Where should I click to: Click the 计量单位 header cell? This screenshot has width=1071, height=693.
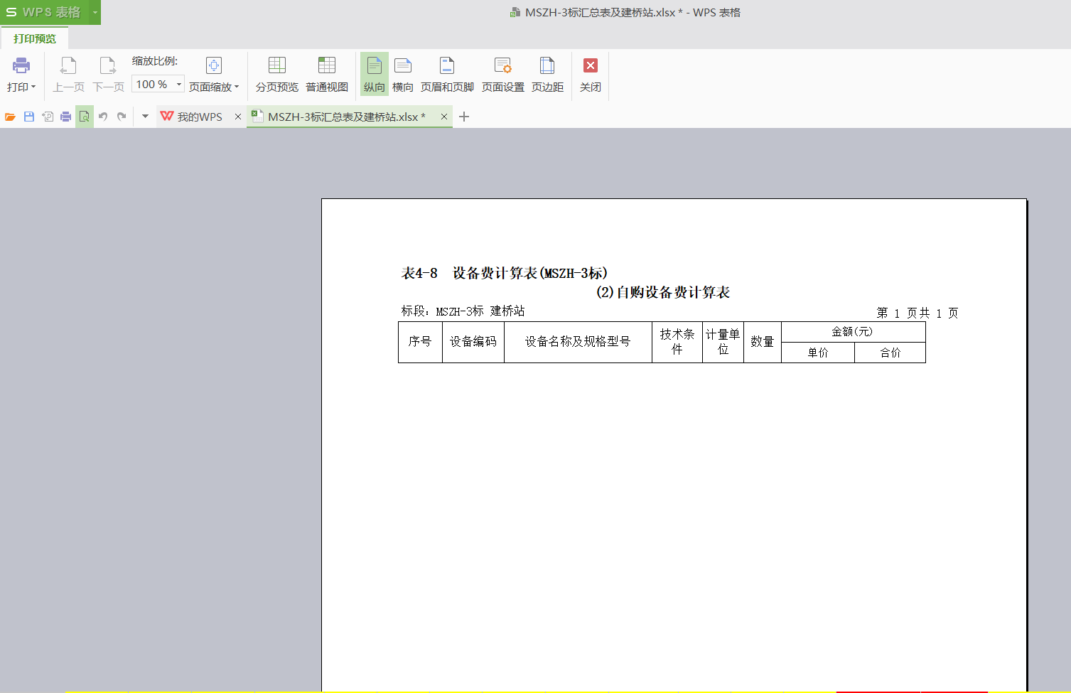coord(723,342)
